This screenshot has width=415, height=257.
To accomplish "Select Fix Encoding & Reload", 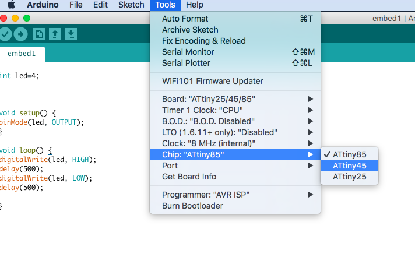I will point(235,41).
